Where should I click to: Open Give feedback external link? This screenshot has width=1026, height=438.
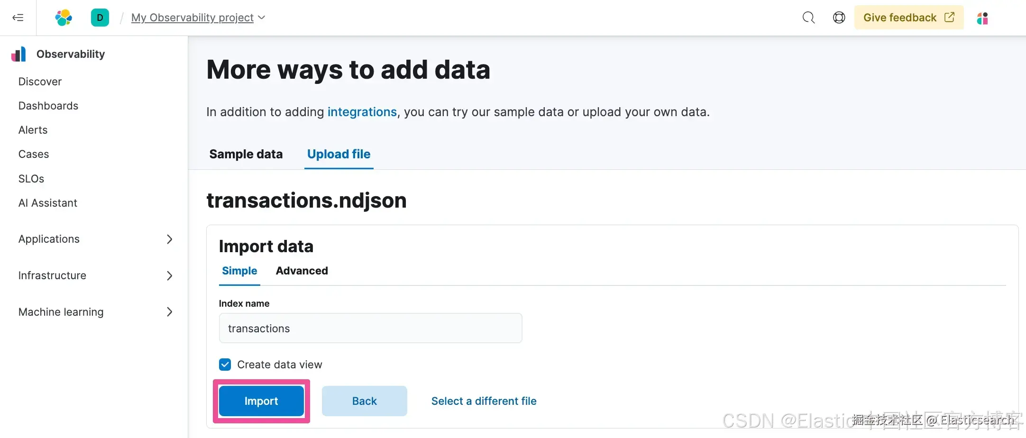[908, 18]
